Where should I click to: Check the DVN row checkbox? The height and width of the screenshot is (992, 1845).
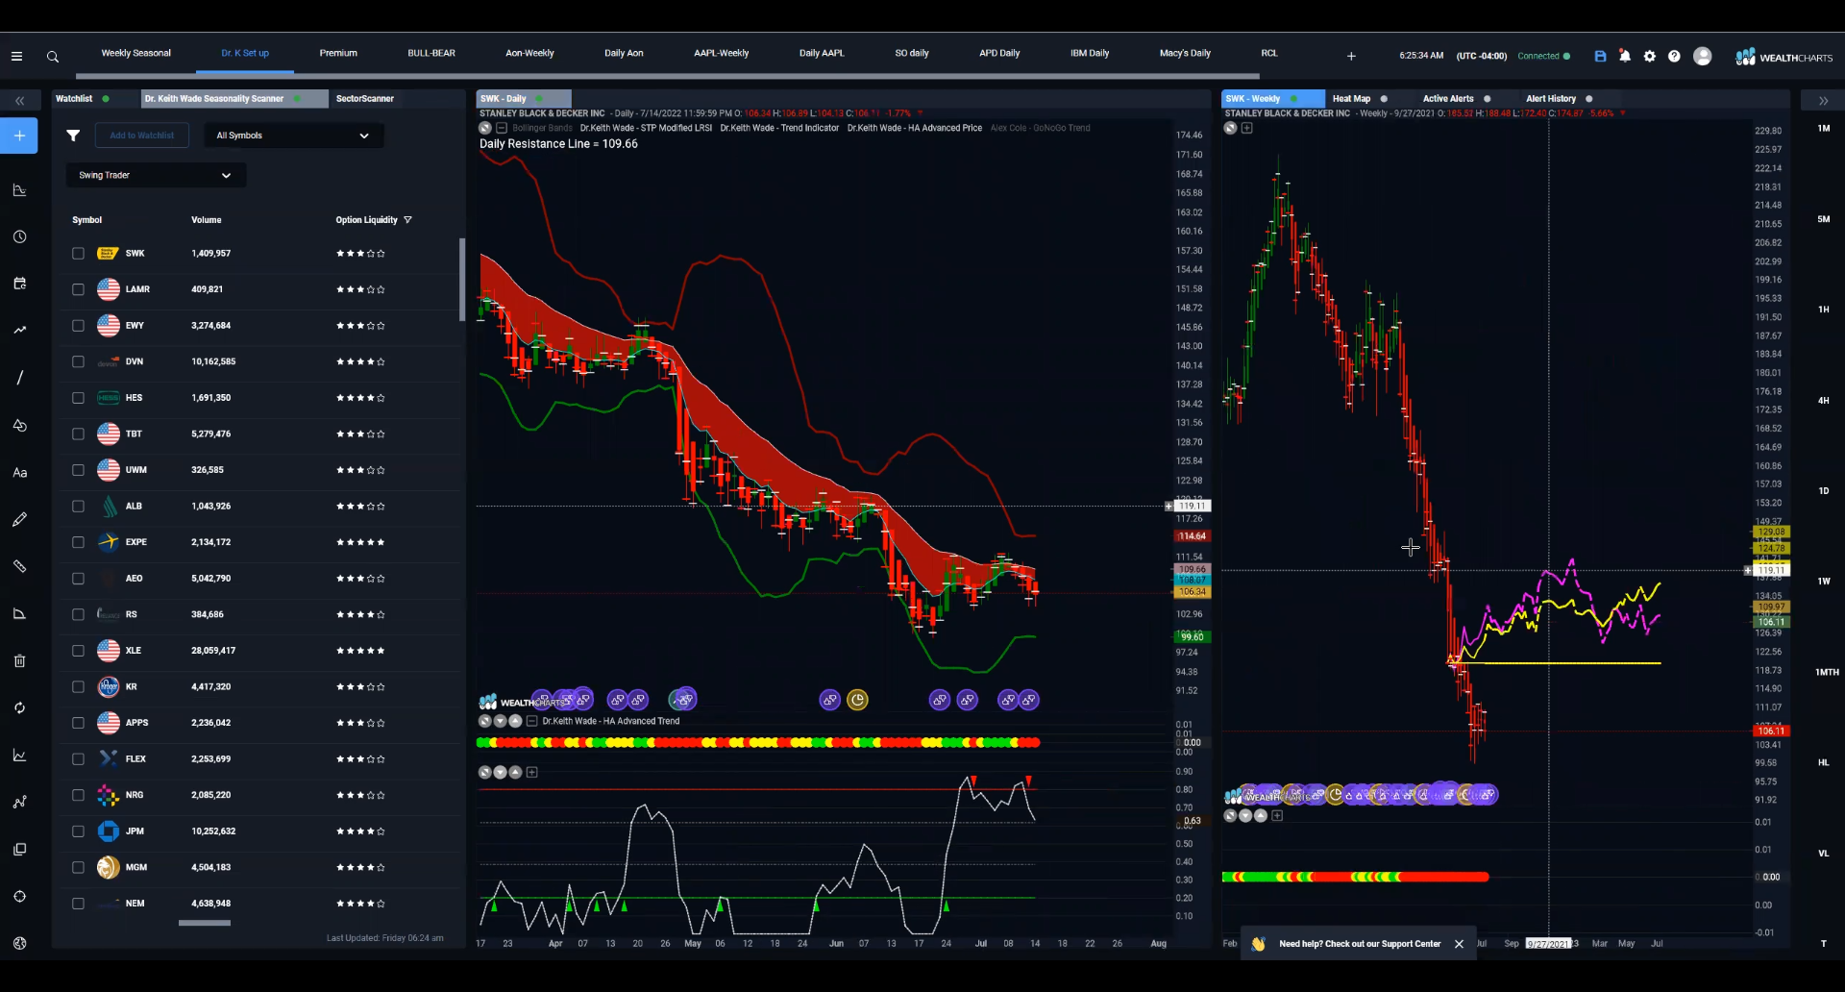click(78, 361)
